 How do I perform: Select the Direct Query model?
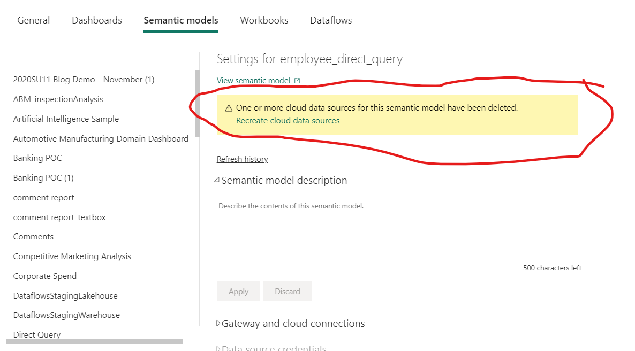[x=37, y=334]
